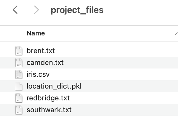
Task: Select the brent.txt filename
Action: point(41,51)
